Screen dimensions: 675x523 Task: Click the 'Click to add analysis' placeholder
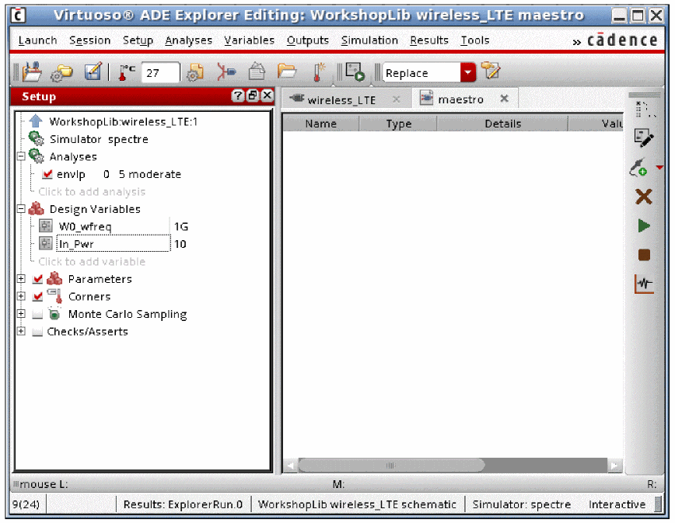tap(92, 192)
